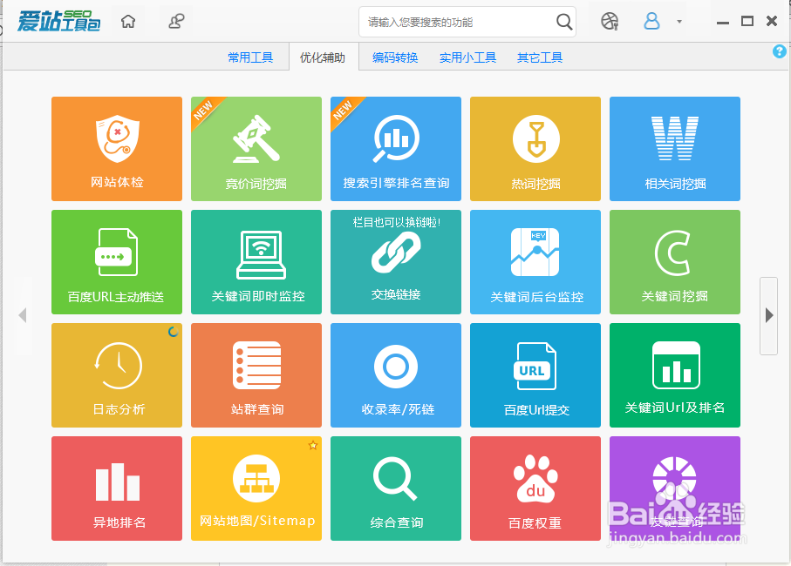Screen dimensions: 791x566
Task: Launch the 关键词挖掘 C tile
Action: [x=675, y=262]
